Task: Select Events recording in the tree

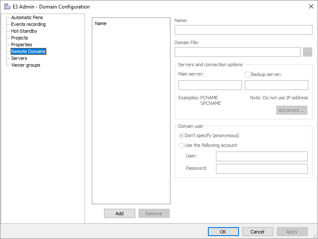Action: click(28, 24)
